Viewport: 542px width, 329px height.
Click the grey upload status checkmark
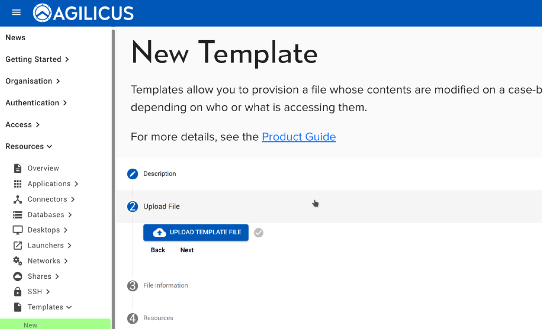(258, 233)
